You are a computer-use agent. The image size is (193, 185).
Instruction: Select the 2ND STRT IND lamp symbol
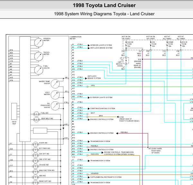tap(35, 161)
